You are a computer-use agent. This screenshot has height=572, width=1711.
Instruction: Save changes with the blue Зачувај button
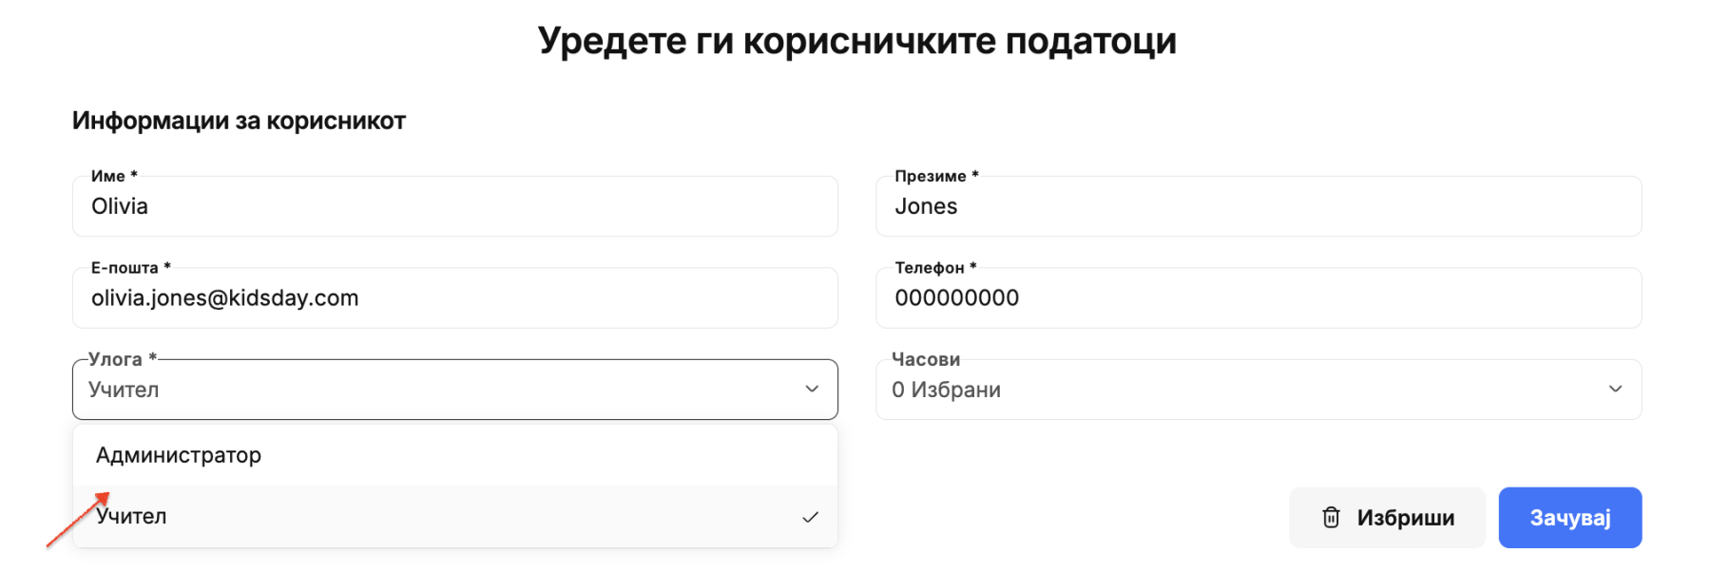tap(1570, 518)
